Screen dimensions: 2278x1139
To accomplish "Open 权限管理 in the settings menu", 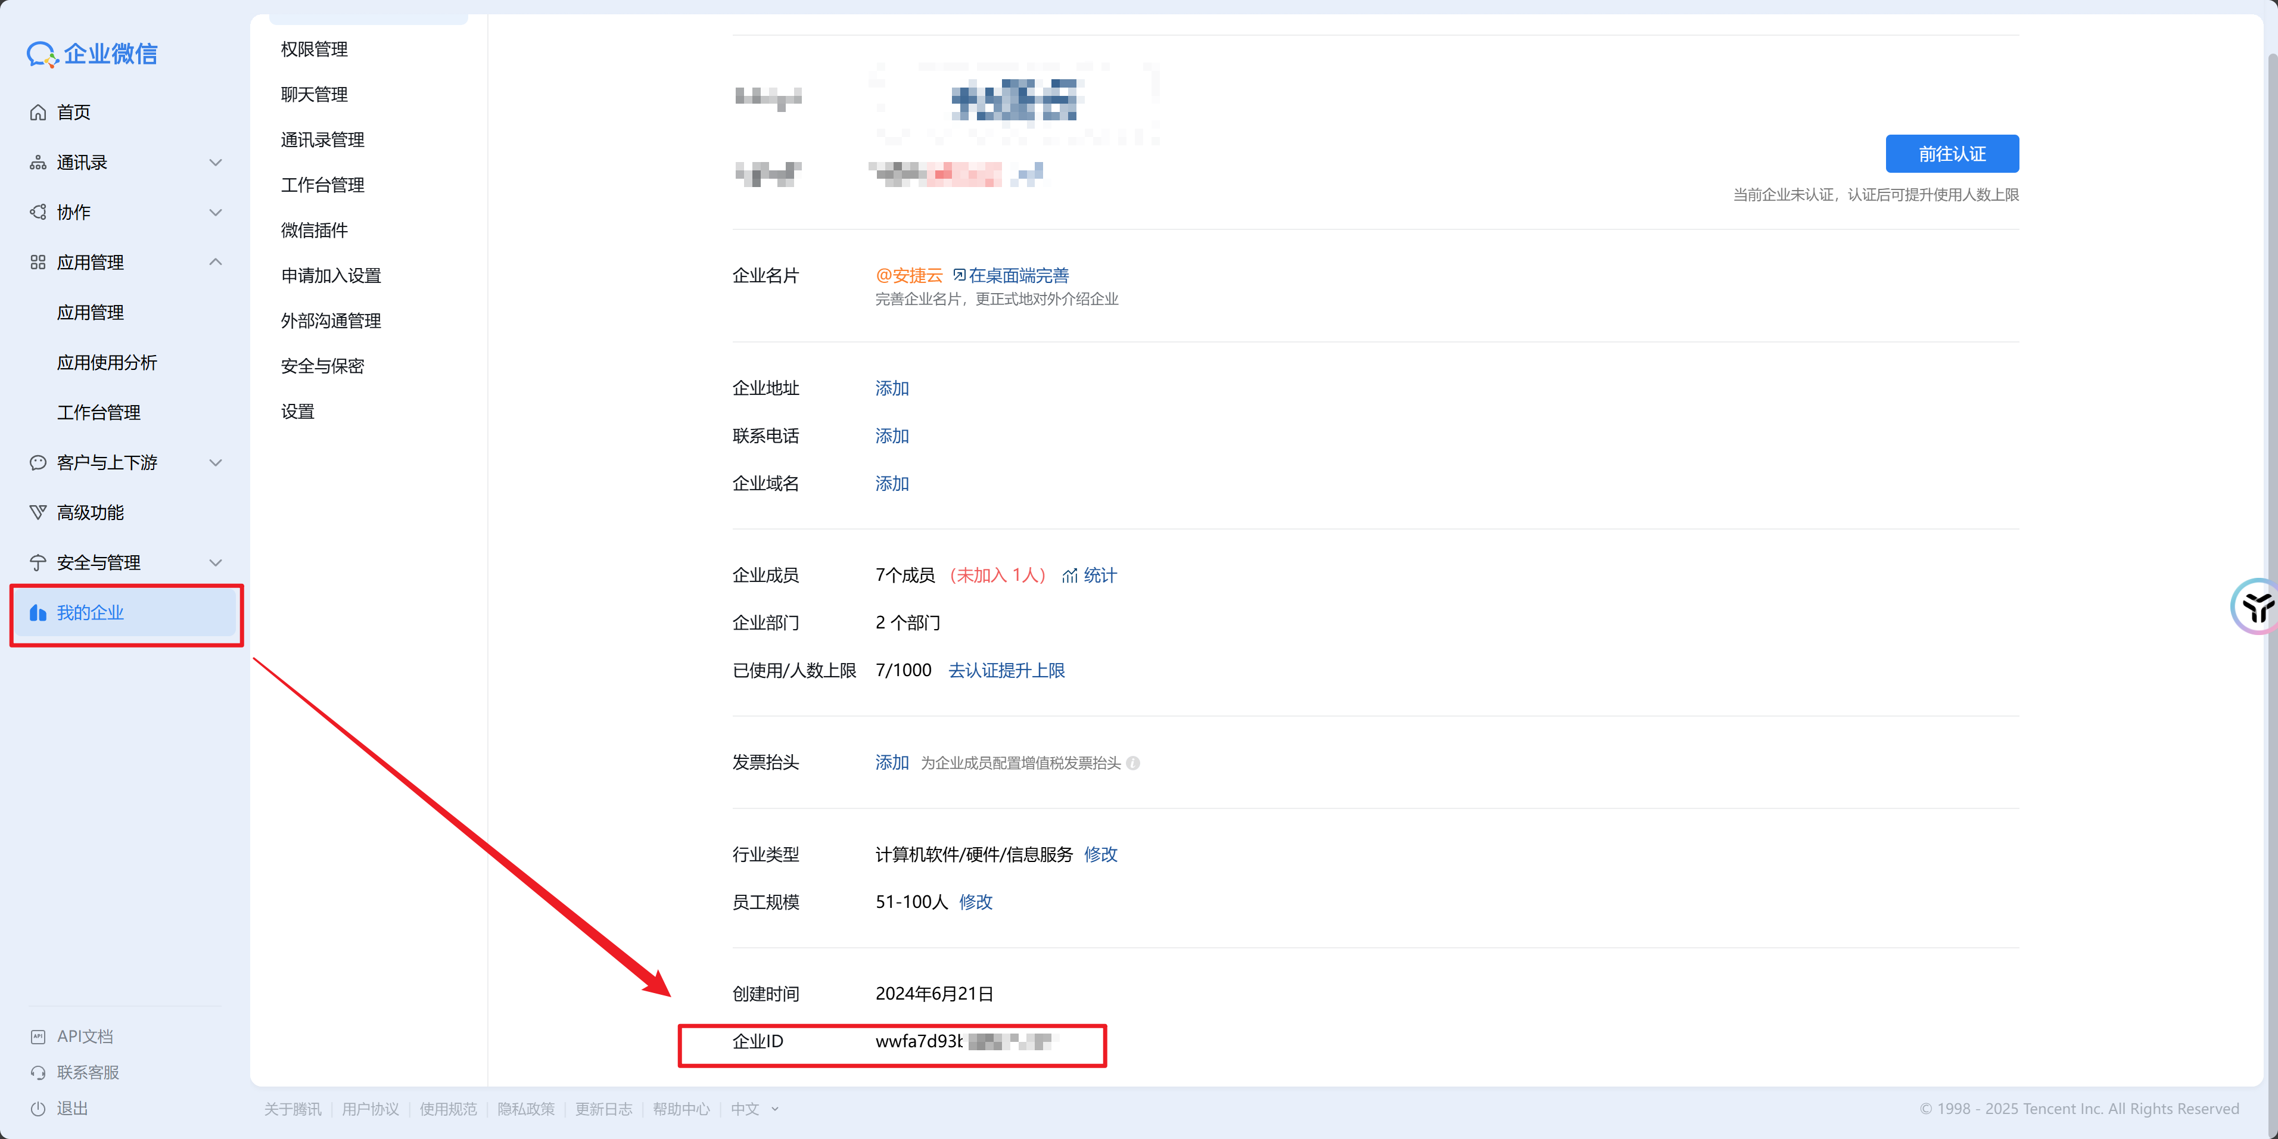I will tap(314, 49).
